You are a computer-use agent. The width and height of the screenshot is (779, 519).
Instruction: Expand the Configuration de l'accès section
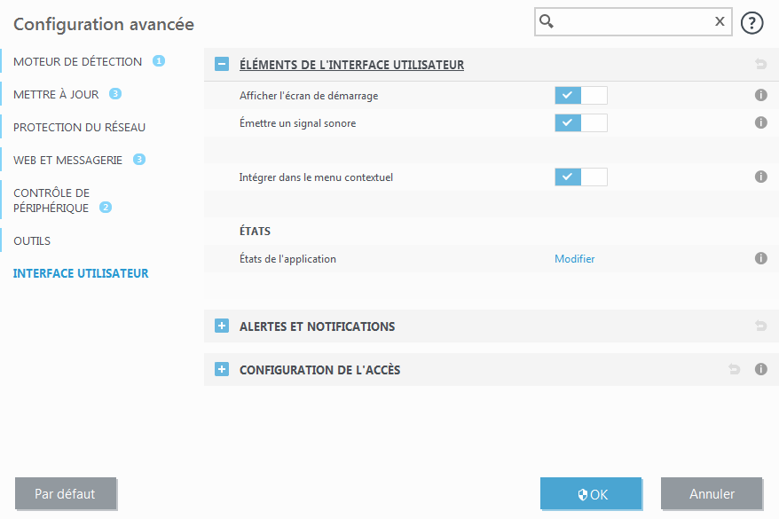click(221, 369)
